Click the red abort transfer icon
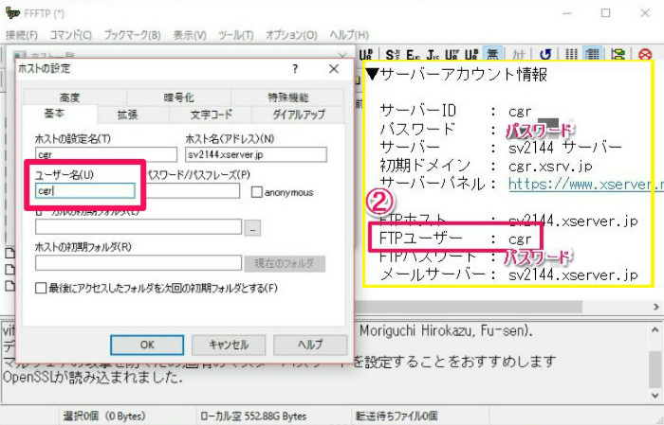This screenshot has width=664, height=425. pyautogui.click(x=645, y=55)
